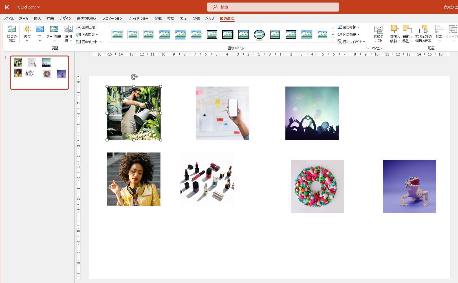458x283 pixels.
Task: Select the curly-haired woman picture
Action: click(134, 179)
